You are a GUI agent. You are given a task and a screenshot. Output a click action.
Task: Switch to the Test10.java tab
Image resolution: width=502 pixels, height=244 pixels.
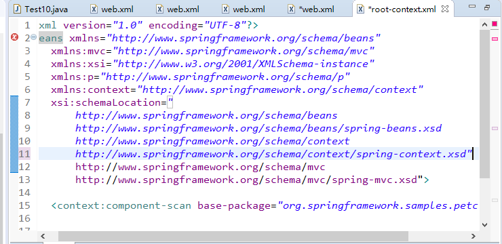tap(41, 9)
